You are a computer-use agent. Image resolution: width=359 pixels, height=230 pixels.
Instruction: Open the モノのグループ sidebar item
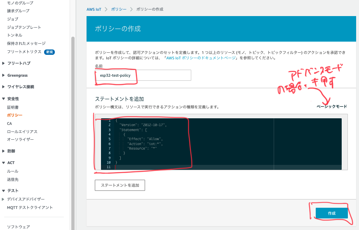tap(20, 3)
